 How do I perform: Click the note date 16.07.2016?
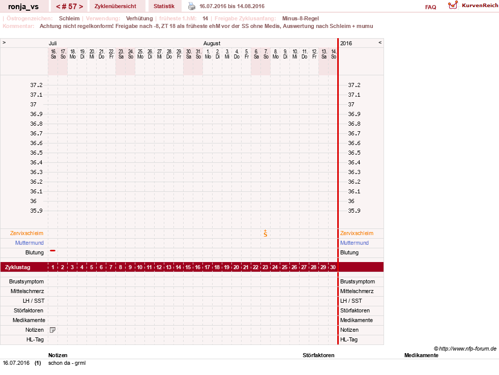pos(16,363)
